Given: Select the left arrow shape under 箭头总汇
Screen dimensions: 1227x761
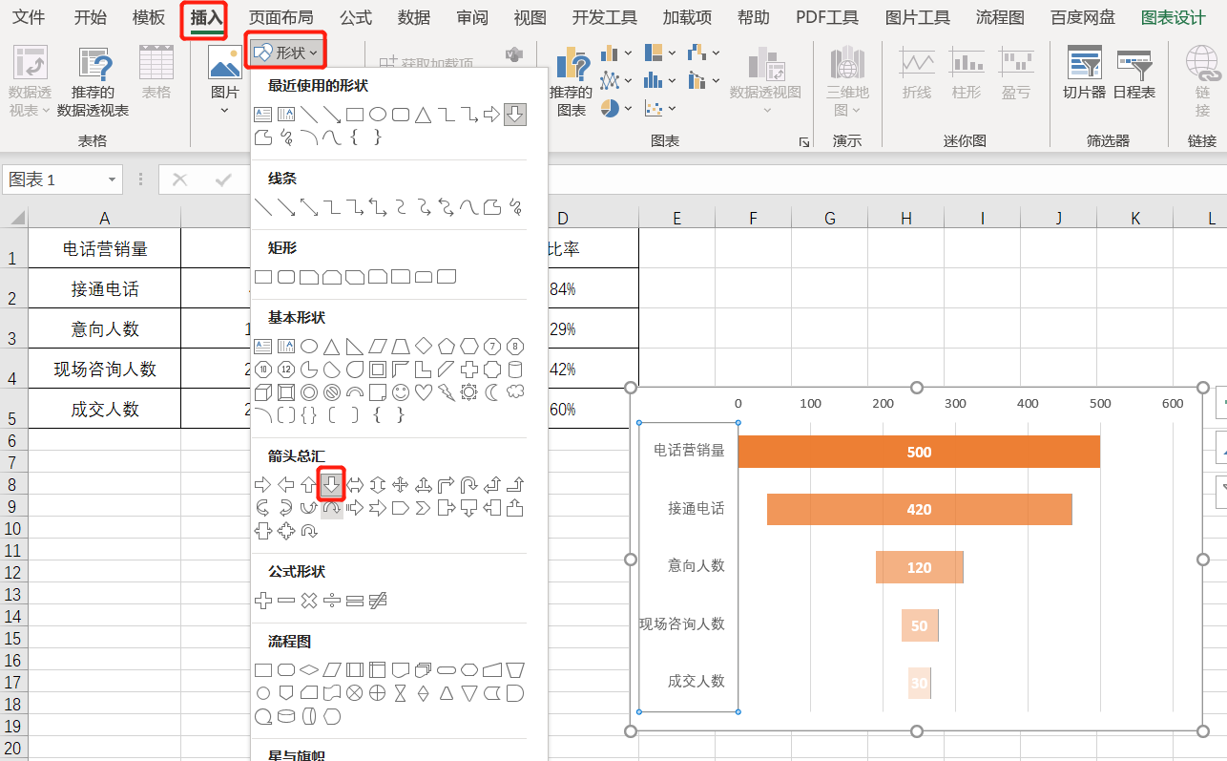Looking at the screenshot, I should coord(286,484).
